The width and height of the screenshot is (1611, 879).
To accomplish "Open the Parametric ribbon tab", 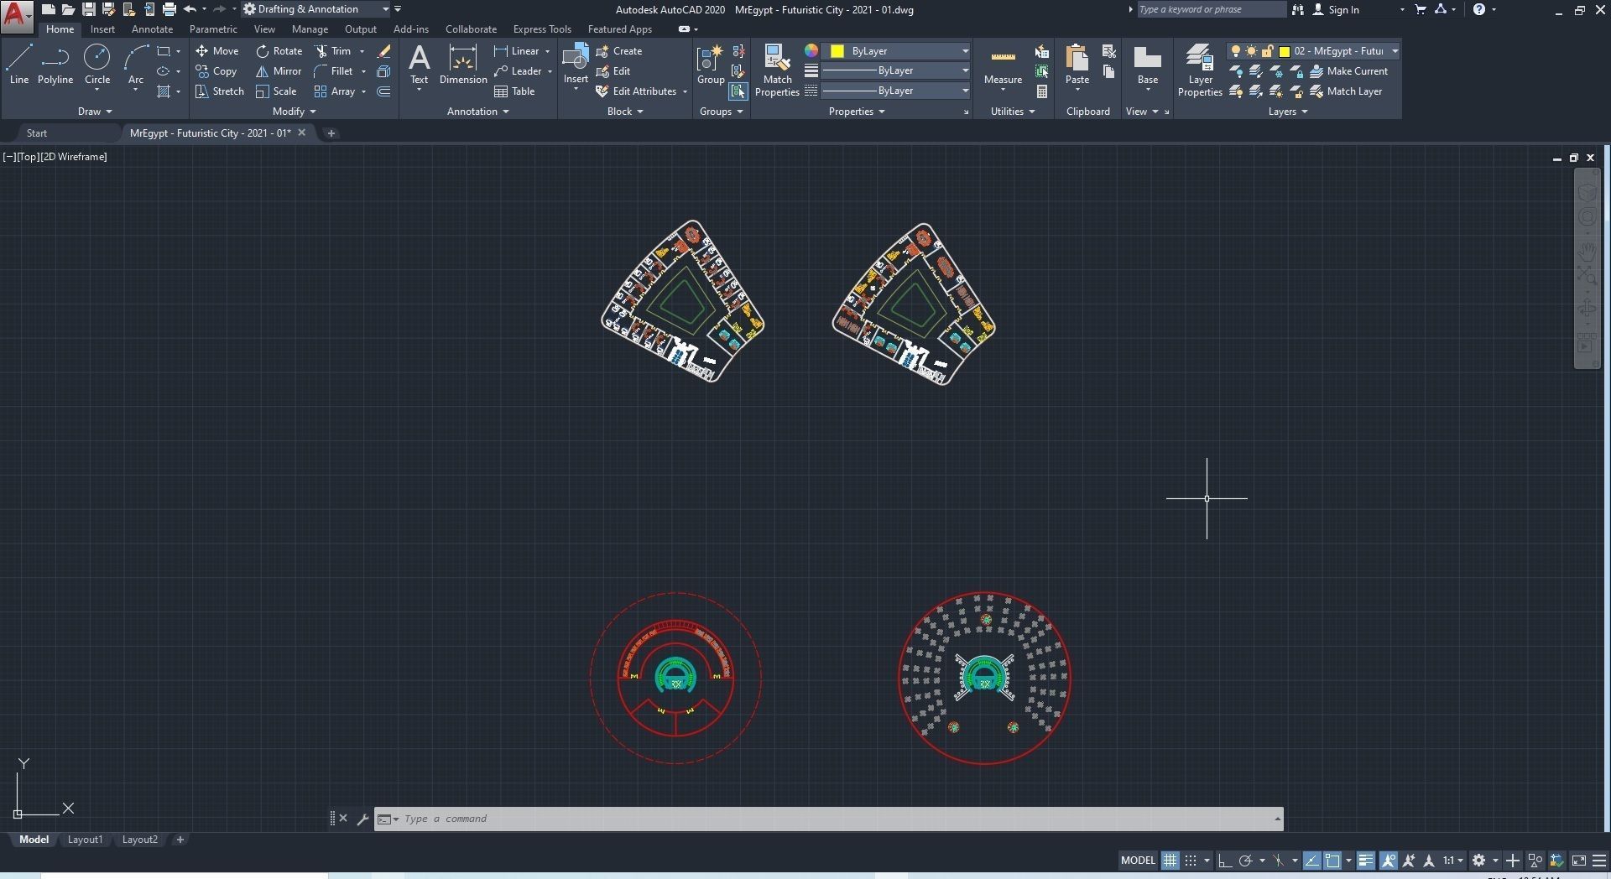I will [x=213, y=29].
